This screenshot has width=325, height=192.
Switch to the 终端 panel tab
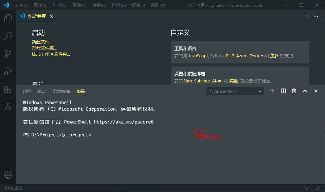81,91
